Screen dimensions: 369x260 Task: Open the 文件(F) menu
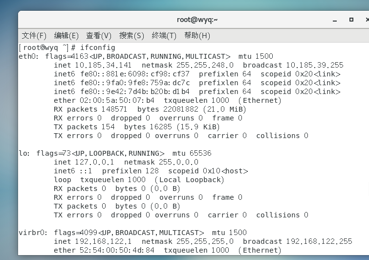point(34,36)
